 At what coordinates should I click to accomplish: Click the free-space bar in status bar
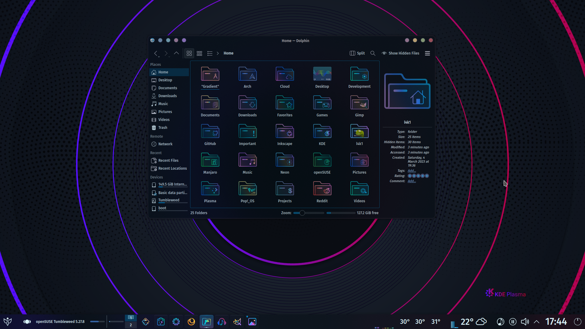(341, 213)
